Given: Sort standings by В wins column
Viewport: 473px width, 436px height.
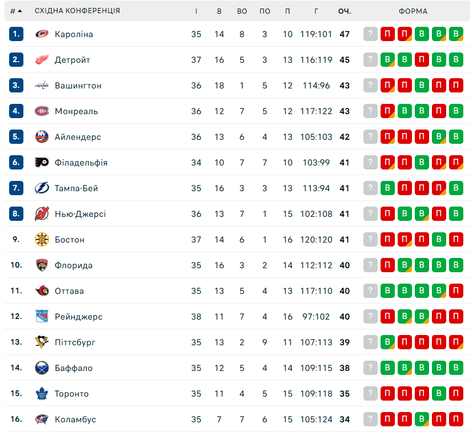Looking at the screenshot, I should [x=219, y=11].
